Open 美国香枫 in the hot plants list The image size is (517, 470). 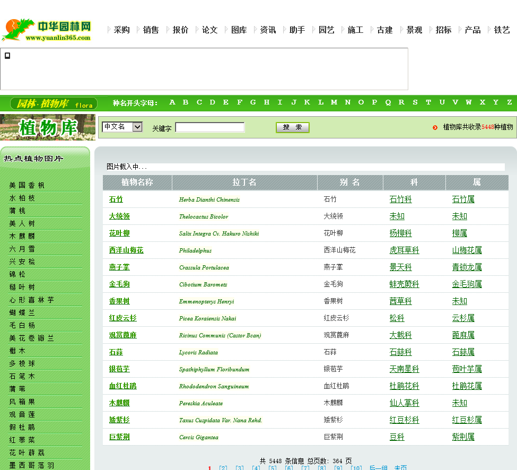click(27, 185)
